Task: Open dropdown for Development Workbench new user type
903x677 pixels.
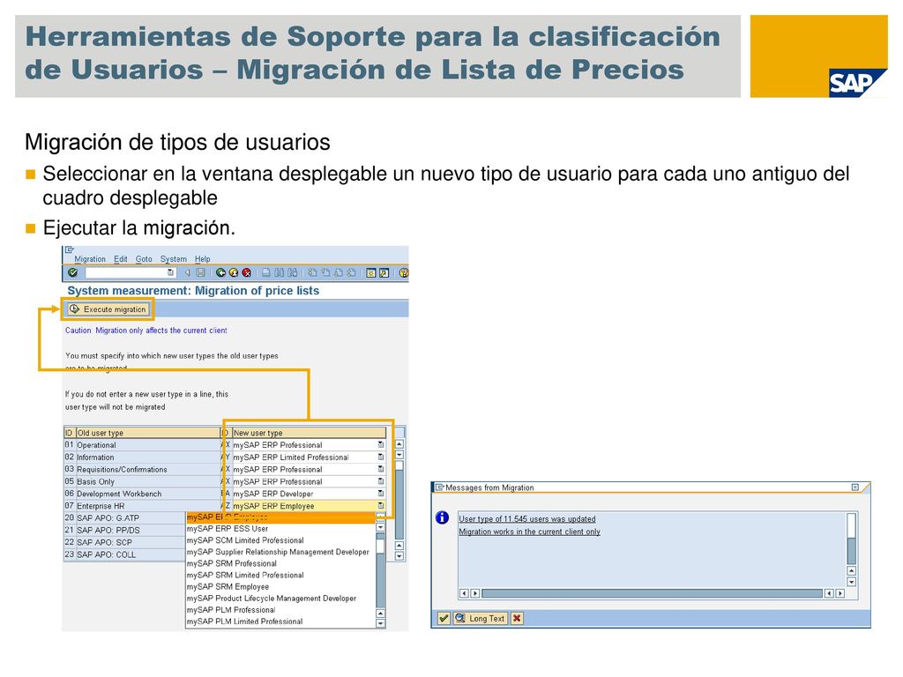Action: click(x=381, y=494)
